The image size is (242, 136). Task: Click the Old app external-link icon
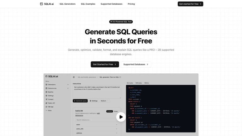(x=46, y=107)
